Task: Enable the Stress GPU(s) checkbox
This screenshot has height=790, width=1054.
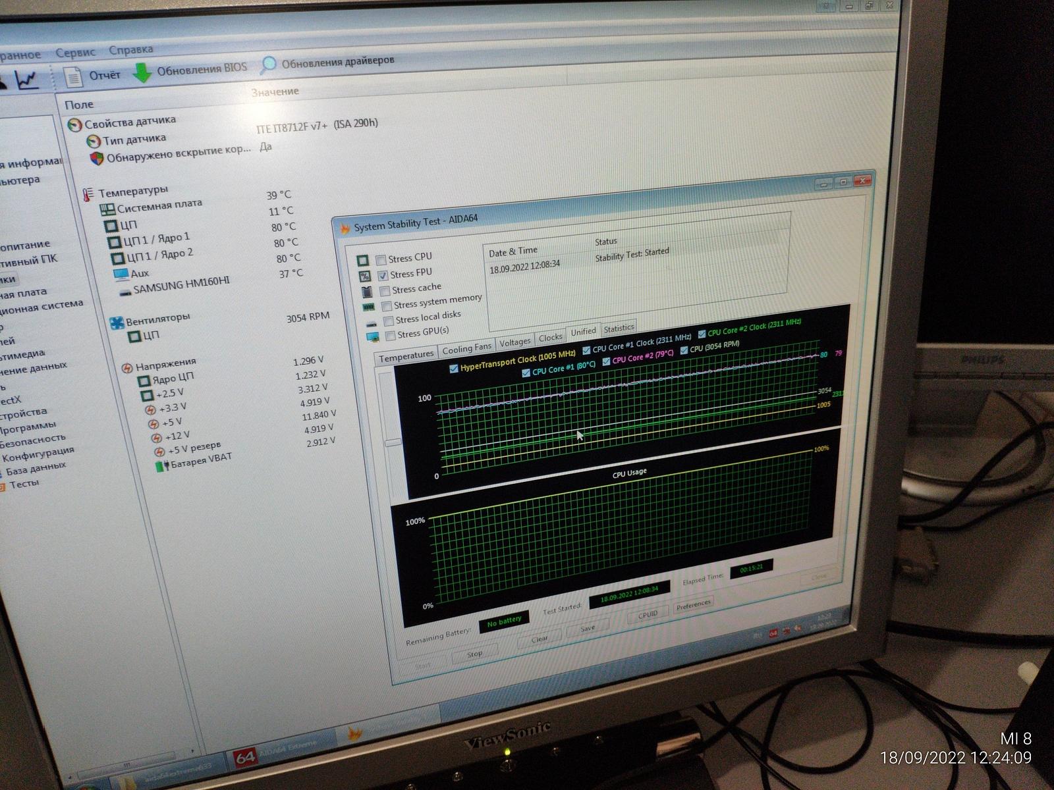Action: pos(391,336)
